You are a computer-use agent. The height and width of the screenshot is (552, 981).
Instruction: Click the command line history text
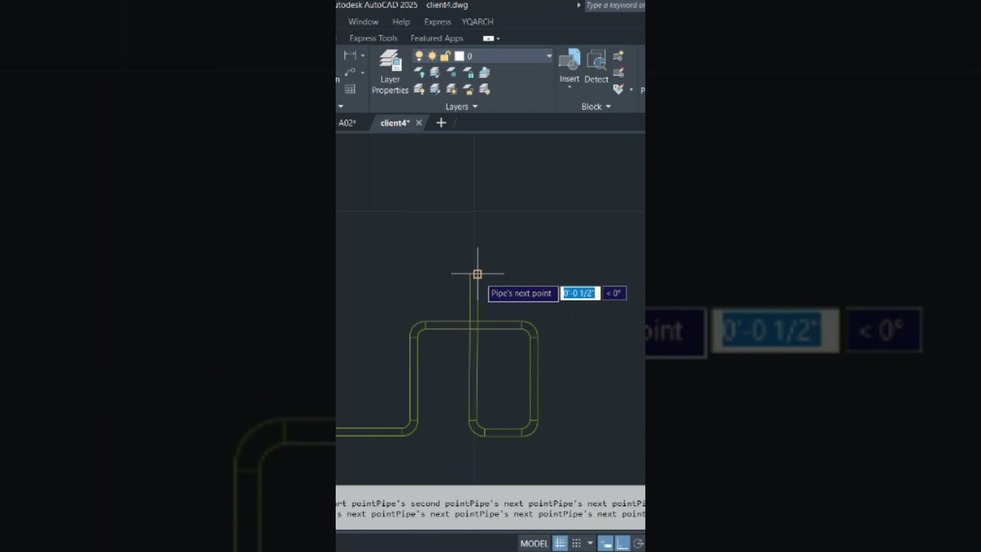pyautogui.click(x=490, y=508)
